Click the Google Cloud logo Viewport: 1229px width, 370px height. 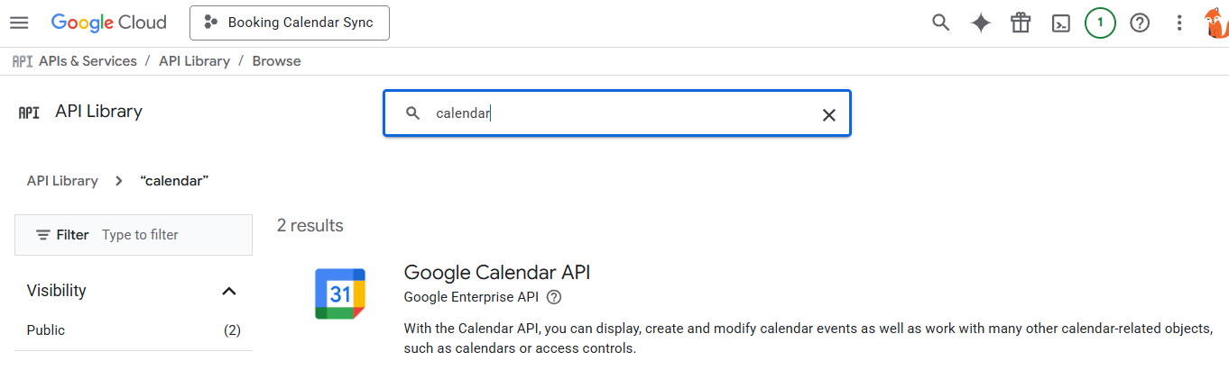tap(108, 23)
